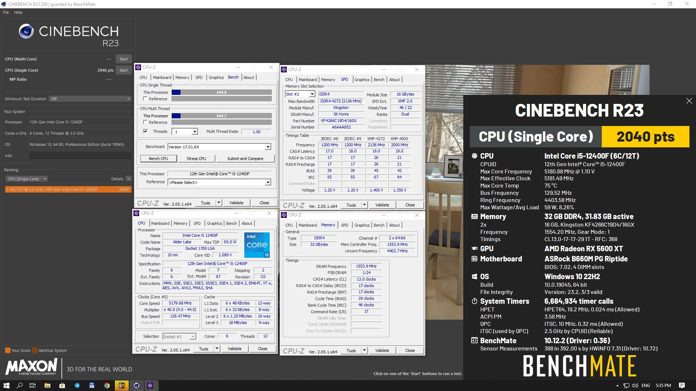Switch to Mainboard tab in Bench window
The width and height of the screenshot is (696, 391).
(x=162, y=77)
